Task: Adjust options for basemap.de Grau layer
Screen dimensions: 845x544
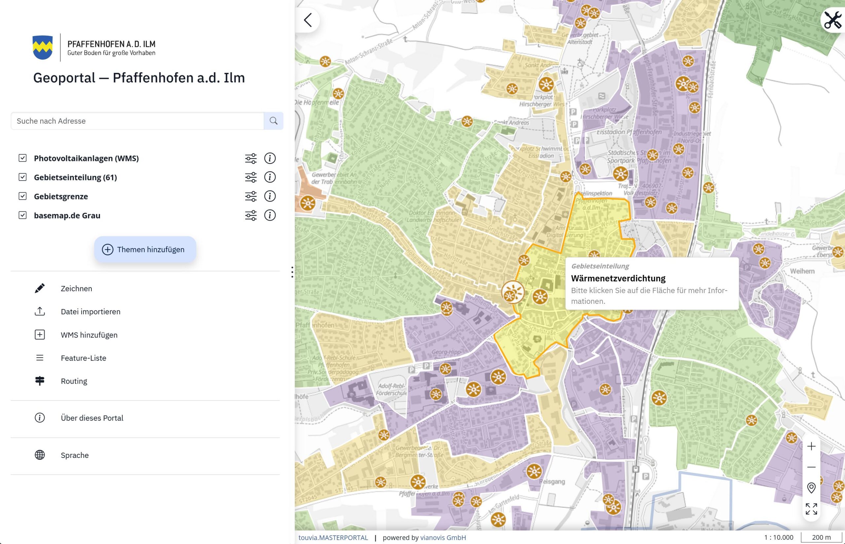Action: click(251, 215)
